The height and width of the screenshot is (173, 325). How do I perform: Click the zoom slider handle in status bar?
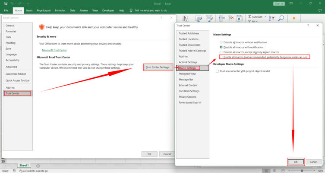coord(302,171)
